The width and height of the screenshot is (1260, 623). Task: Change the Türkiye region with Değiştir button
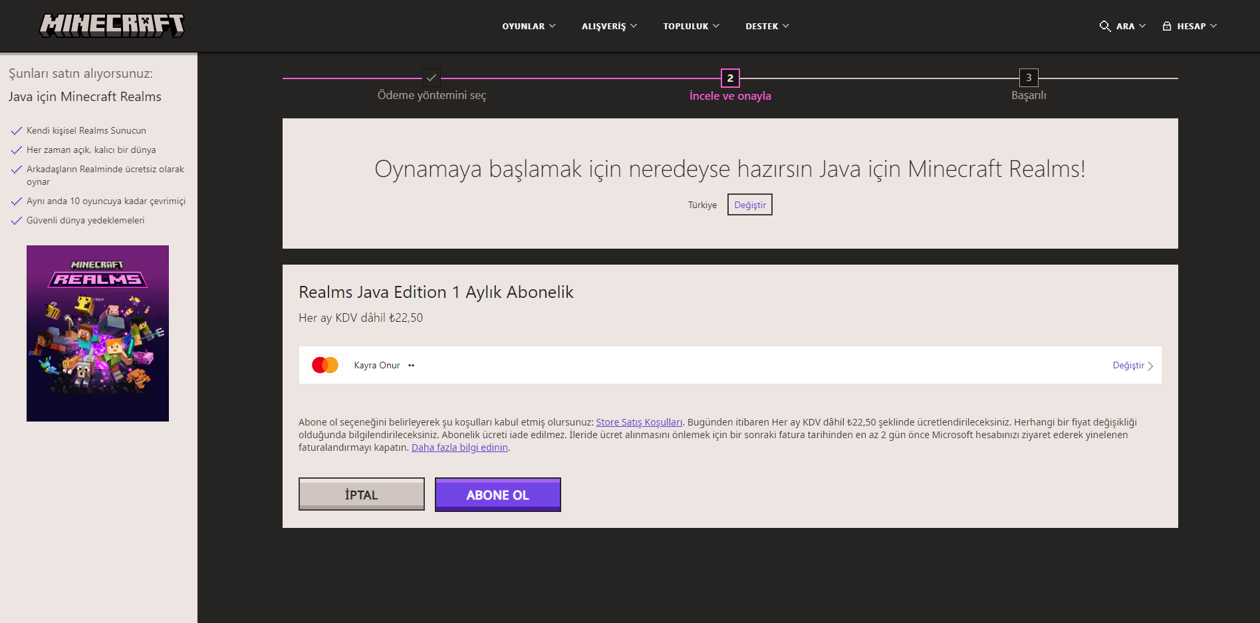coord(750,205)
